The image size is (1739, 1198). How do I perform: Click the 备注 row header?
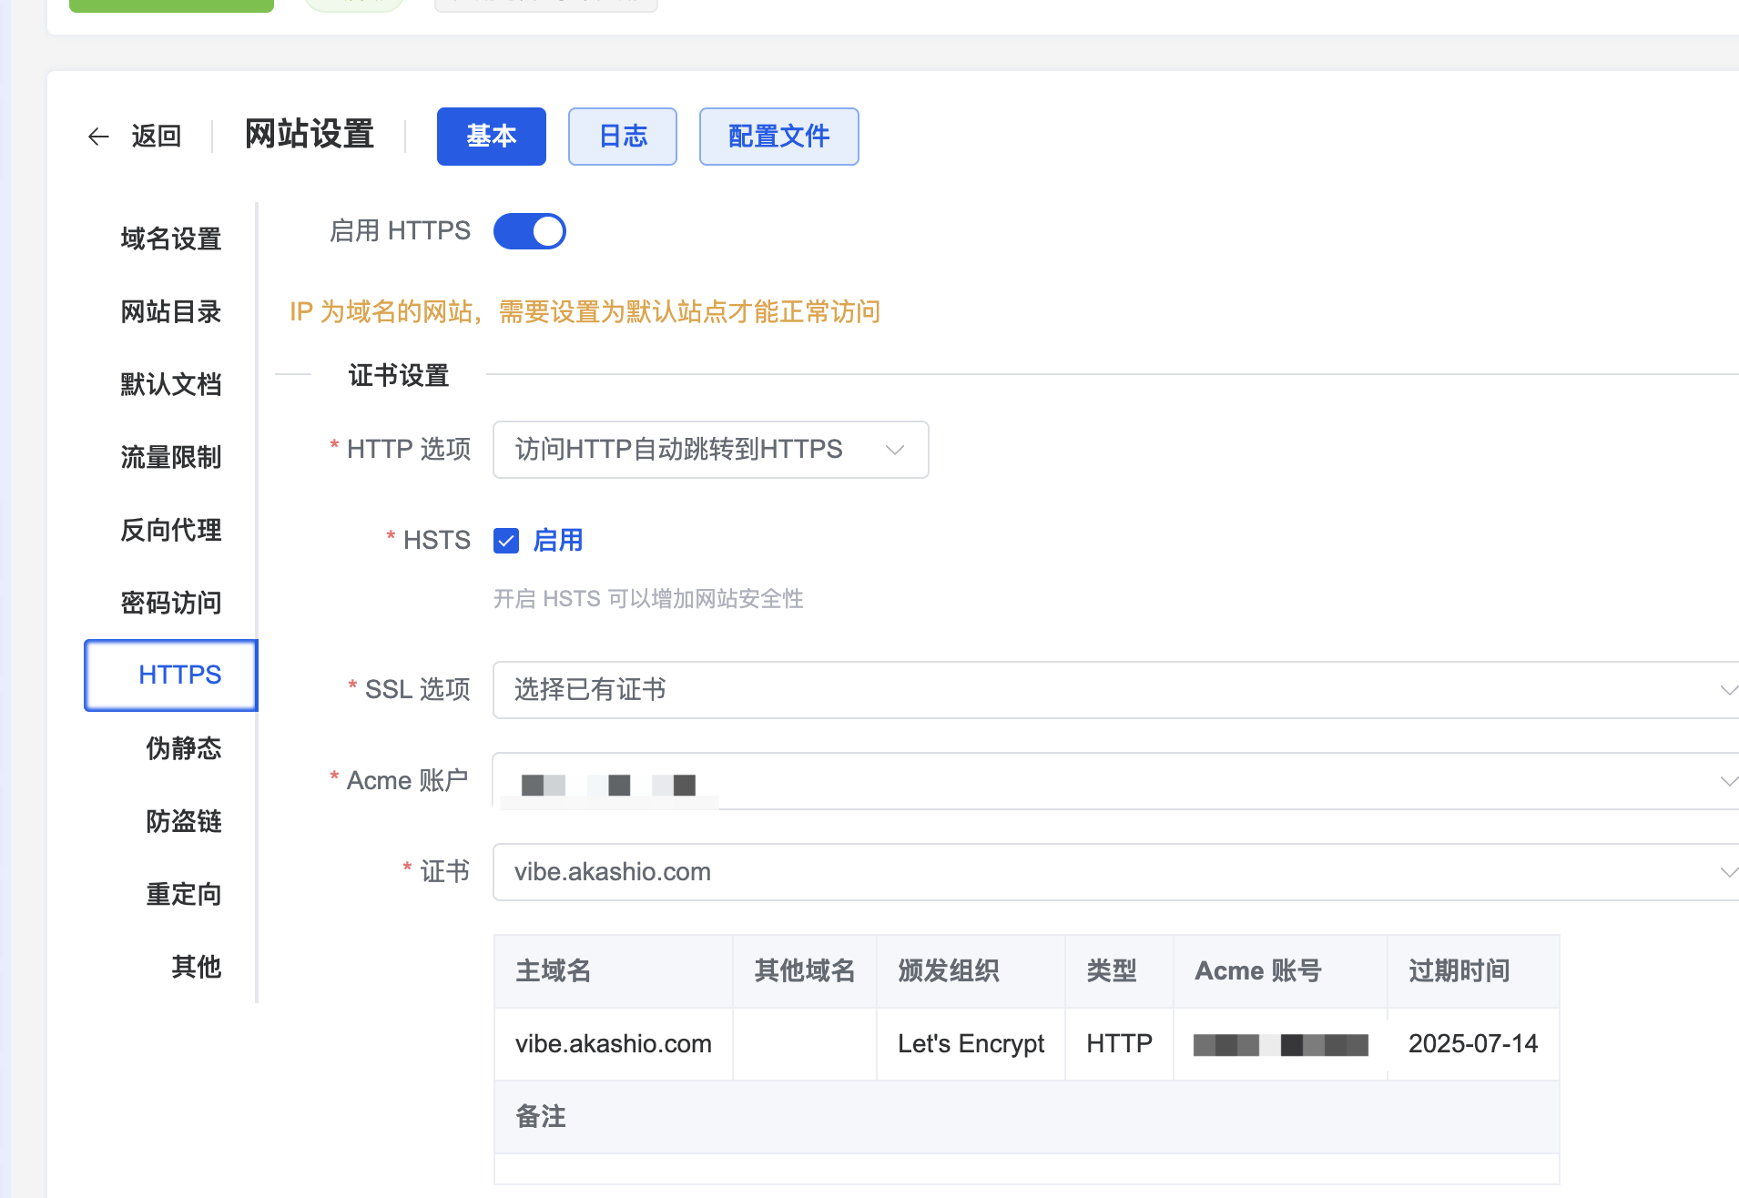(1027, 1117)
